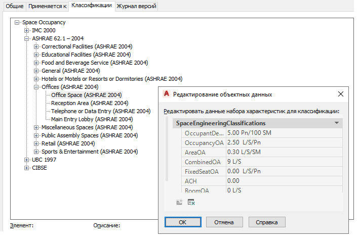Click the add property set icon
The width and height of the screenshot is (359, 246).
(x=179, y=202)
